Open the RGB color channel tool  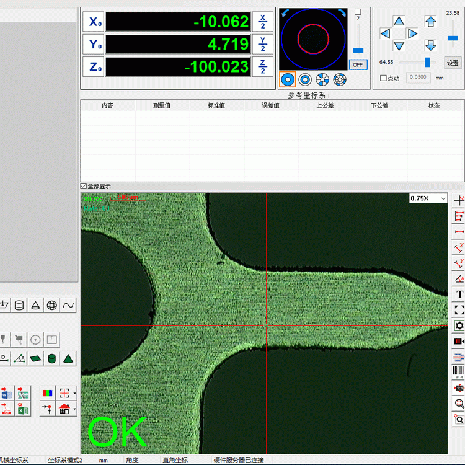pyautogui.click(x=47, y=393)
